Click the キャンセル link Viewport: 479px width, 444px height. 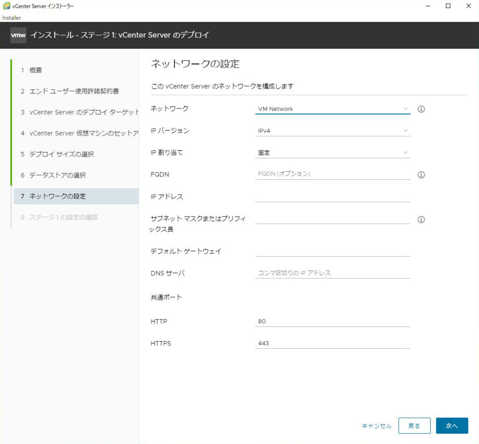click(x=377, y=426)
